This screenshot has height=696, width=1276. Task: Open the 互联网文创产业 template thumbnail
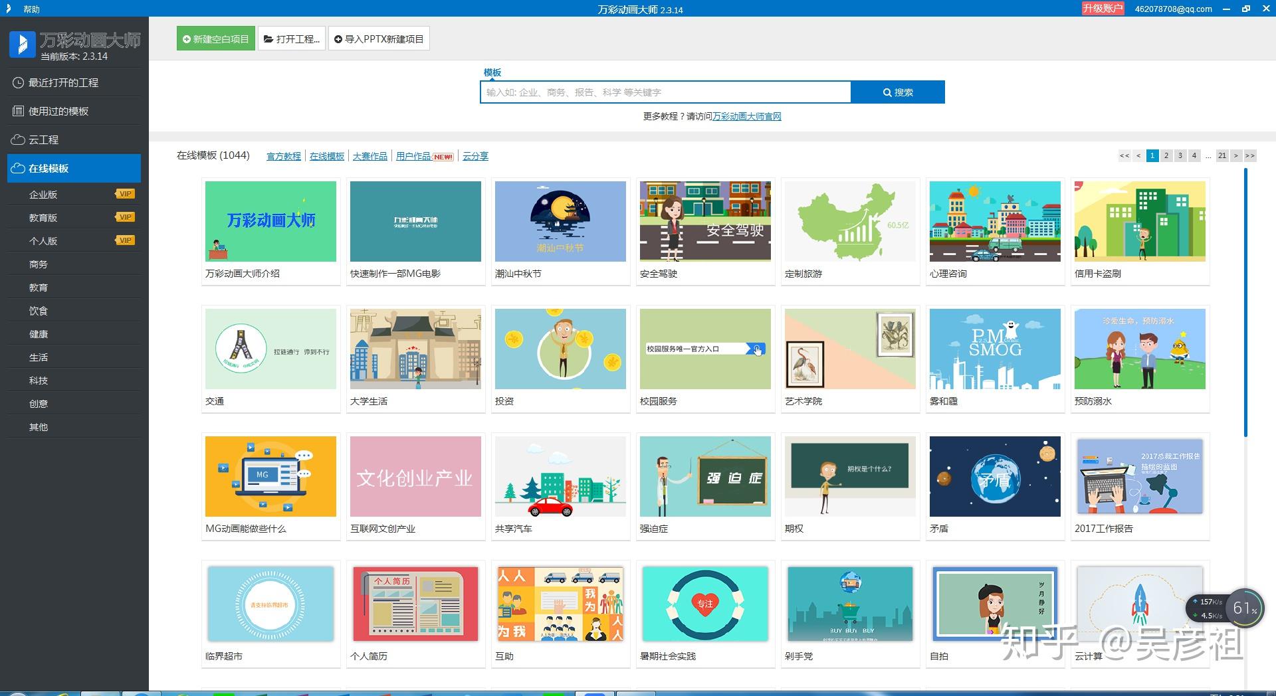(x=415, y=476)
